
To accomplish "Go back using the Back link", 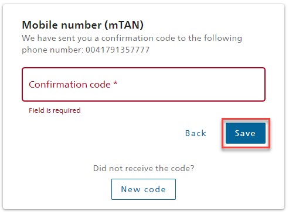I will (x=196, y=133).
